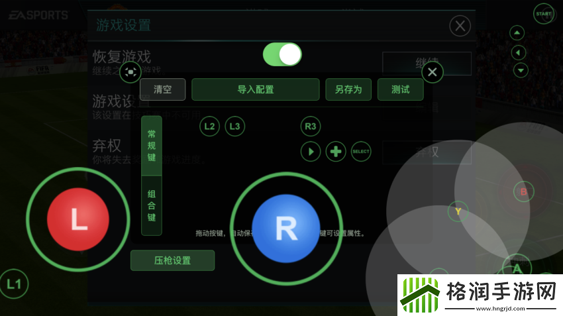
Task: Toggle the green switch off
Action: tap(282, 55)
